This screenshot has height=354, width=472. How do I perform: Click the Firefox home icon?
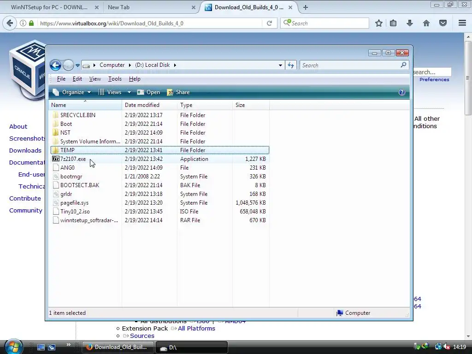click(426, 23)
